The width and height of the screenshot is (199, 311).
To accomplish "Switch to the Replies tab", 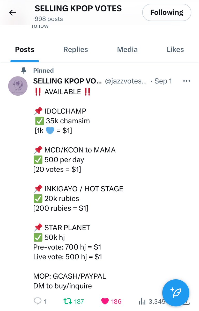I will (x=76, y=50).
